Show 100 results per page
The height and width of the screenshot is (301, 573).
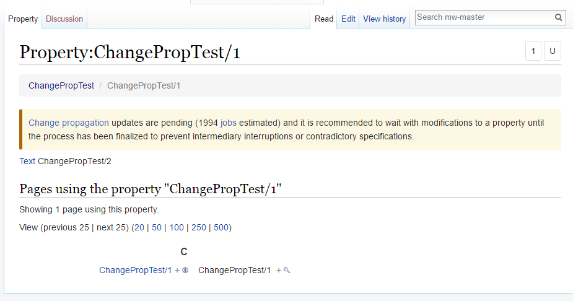pyautogui.click(x=177, y=227)
